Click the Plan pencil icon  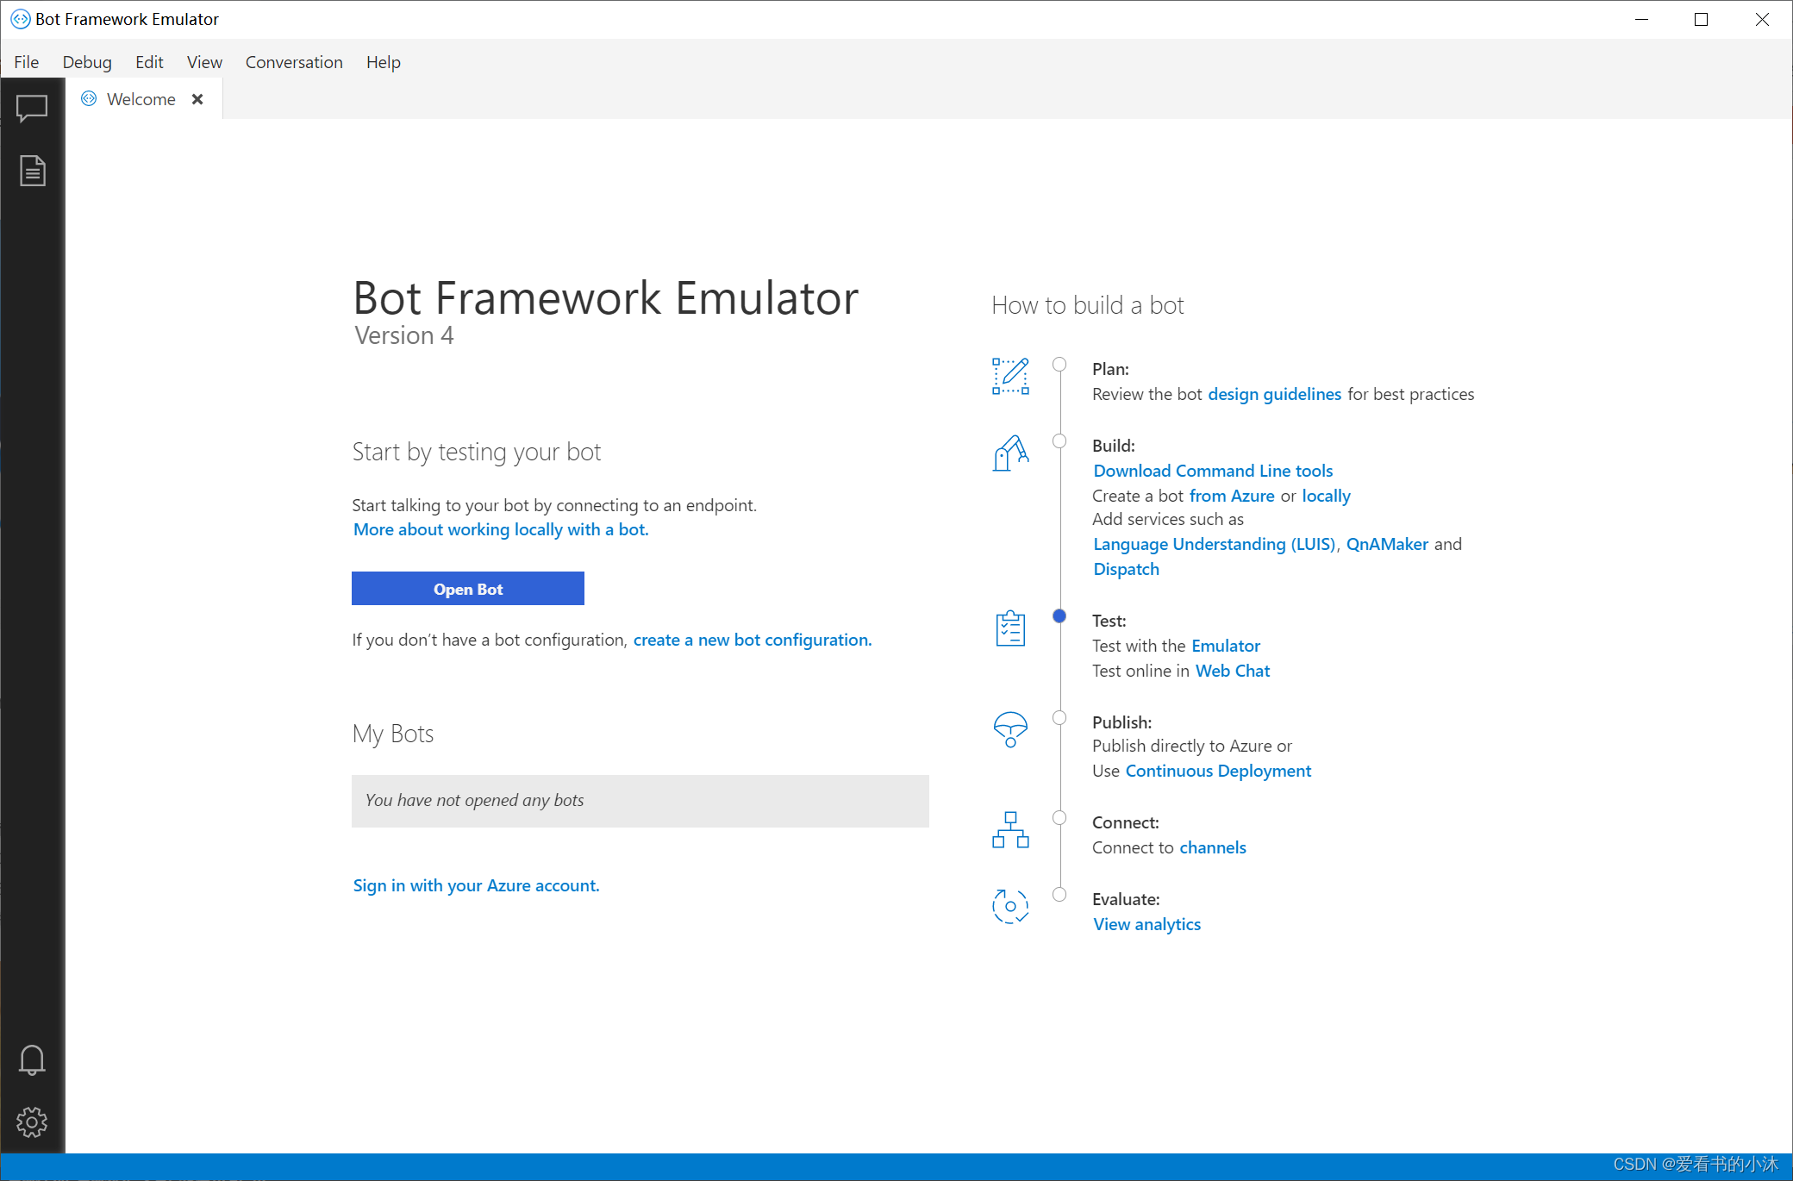[x=1010, y=376]
